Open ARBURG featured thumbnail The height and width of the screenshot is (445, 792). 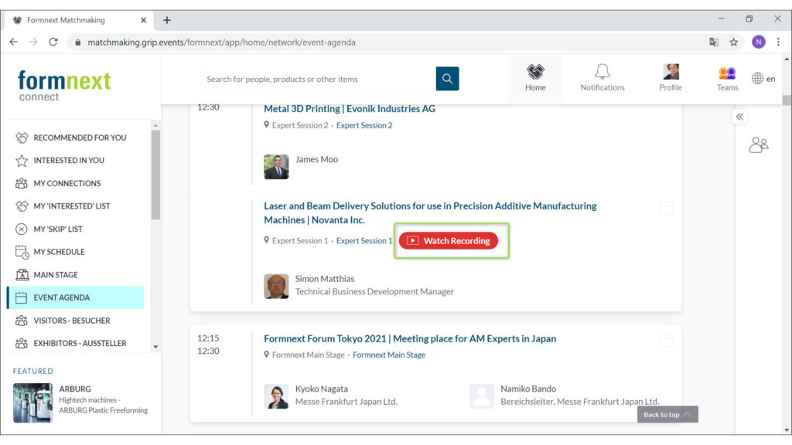click(33, 403)
